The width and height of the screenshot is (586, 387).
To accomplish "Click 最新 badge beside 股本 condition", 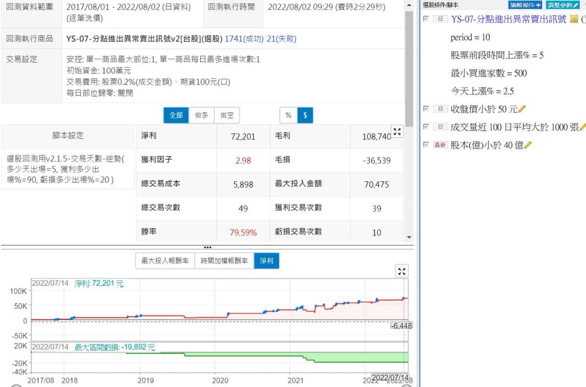I will [x=440, y=145].
